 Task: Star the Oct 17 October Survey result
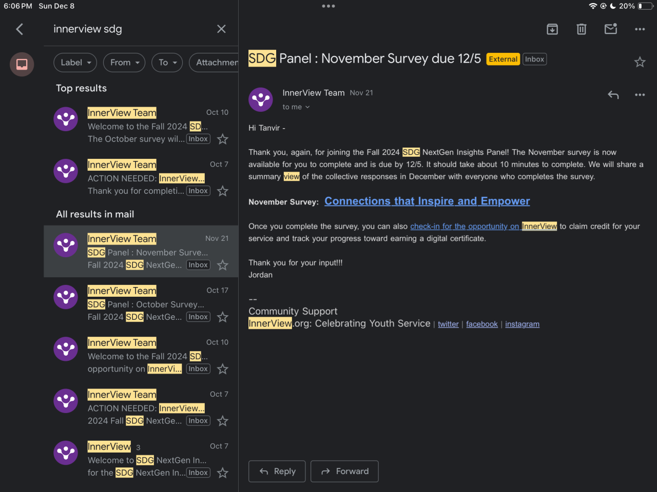[223, 317]
